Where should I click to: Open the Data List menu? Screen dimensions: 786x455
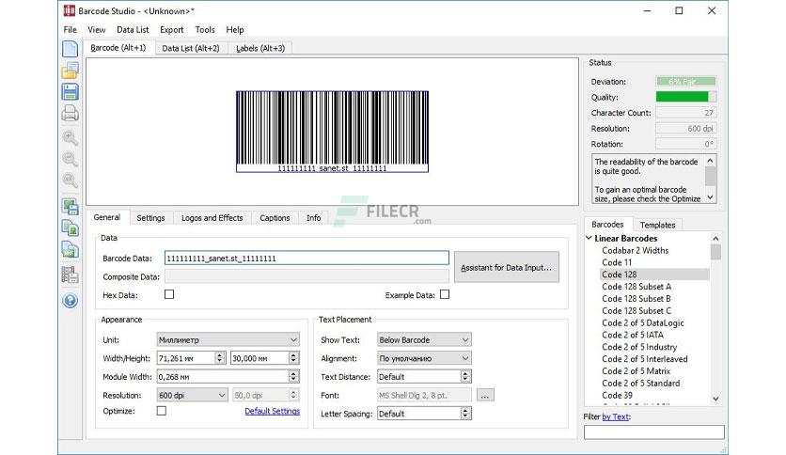[x=133, y=30]
